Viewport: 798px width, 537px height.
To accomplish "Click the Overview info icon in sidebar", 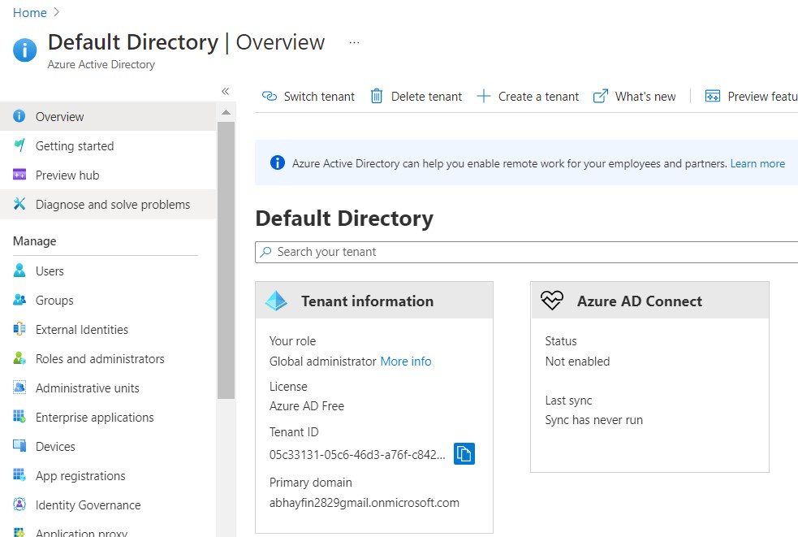I will pos(19,116).
